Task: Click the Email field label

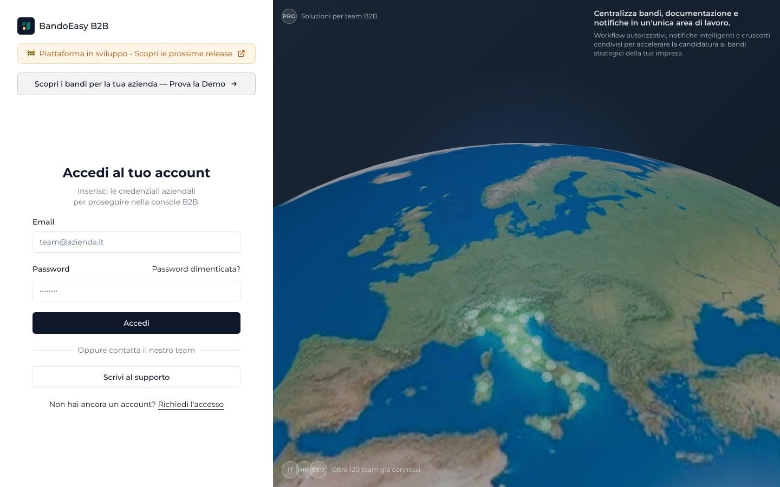Action: 43,222
